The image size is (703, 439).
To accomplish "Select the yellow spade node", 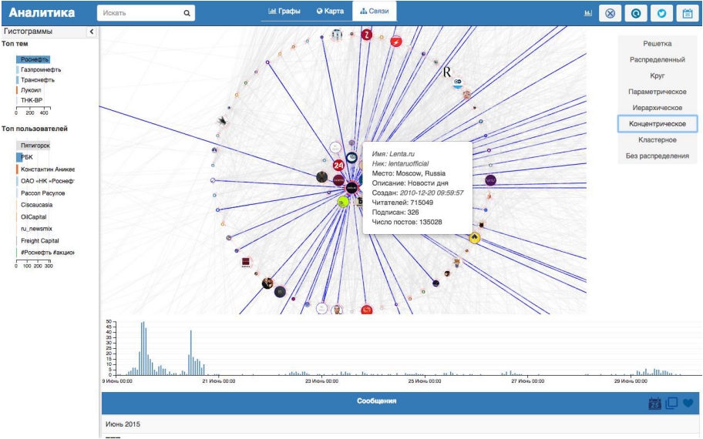I will click(475, 238).
